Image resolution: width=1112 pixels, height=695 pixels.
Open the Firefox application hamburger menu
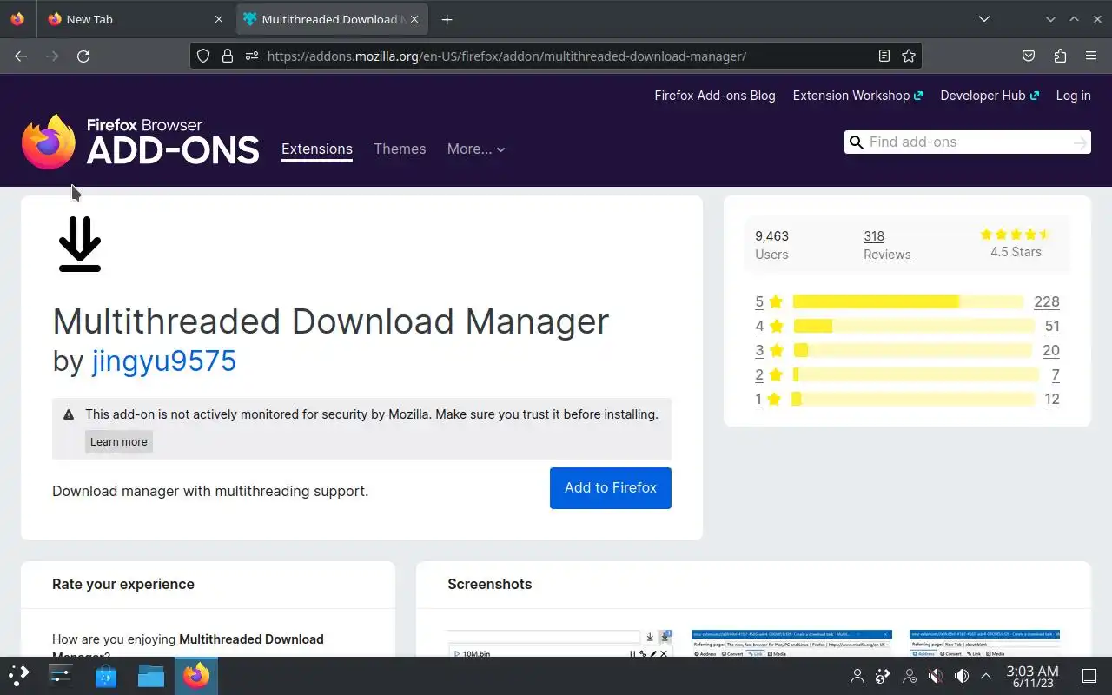pos(1091,56)
